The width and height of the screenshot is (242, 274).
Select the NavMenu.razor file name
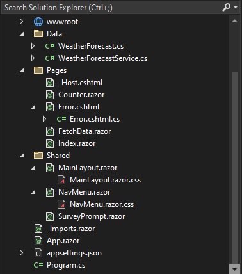click(85, 192)
